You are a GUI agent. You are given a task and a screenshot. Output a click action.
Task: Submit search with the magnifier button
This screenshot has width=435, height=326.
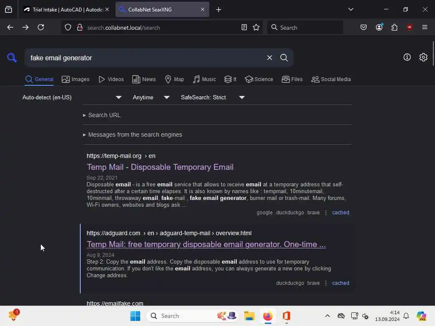tap(284, 58)
